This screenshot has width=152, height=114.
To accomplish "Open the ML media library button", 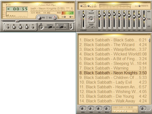I will click(71, 27).
